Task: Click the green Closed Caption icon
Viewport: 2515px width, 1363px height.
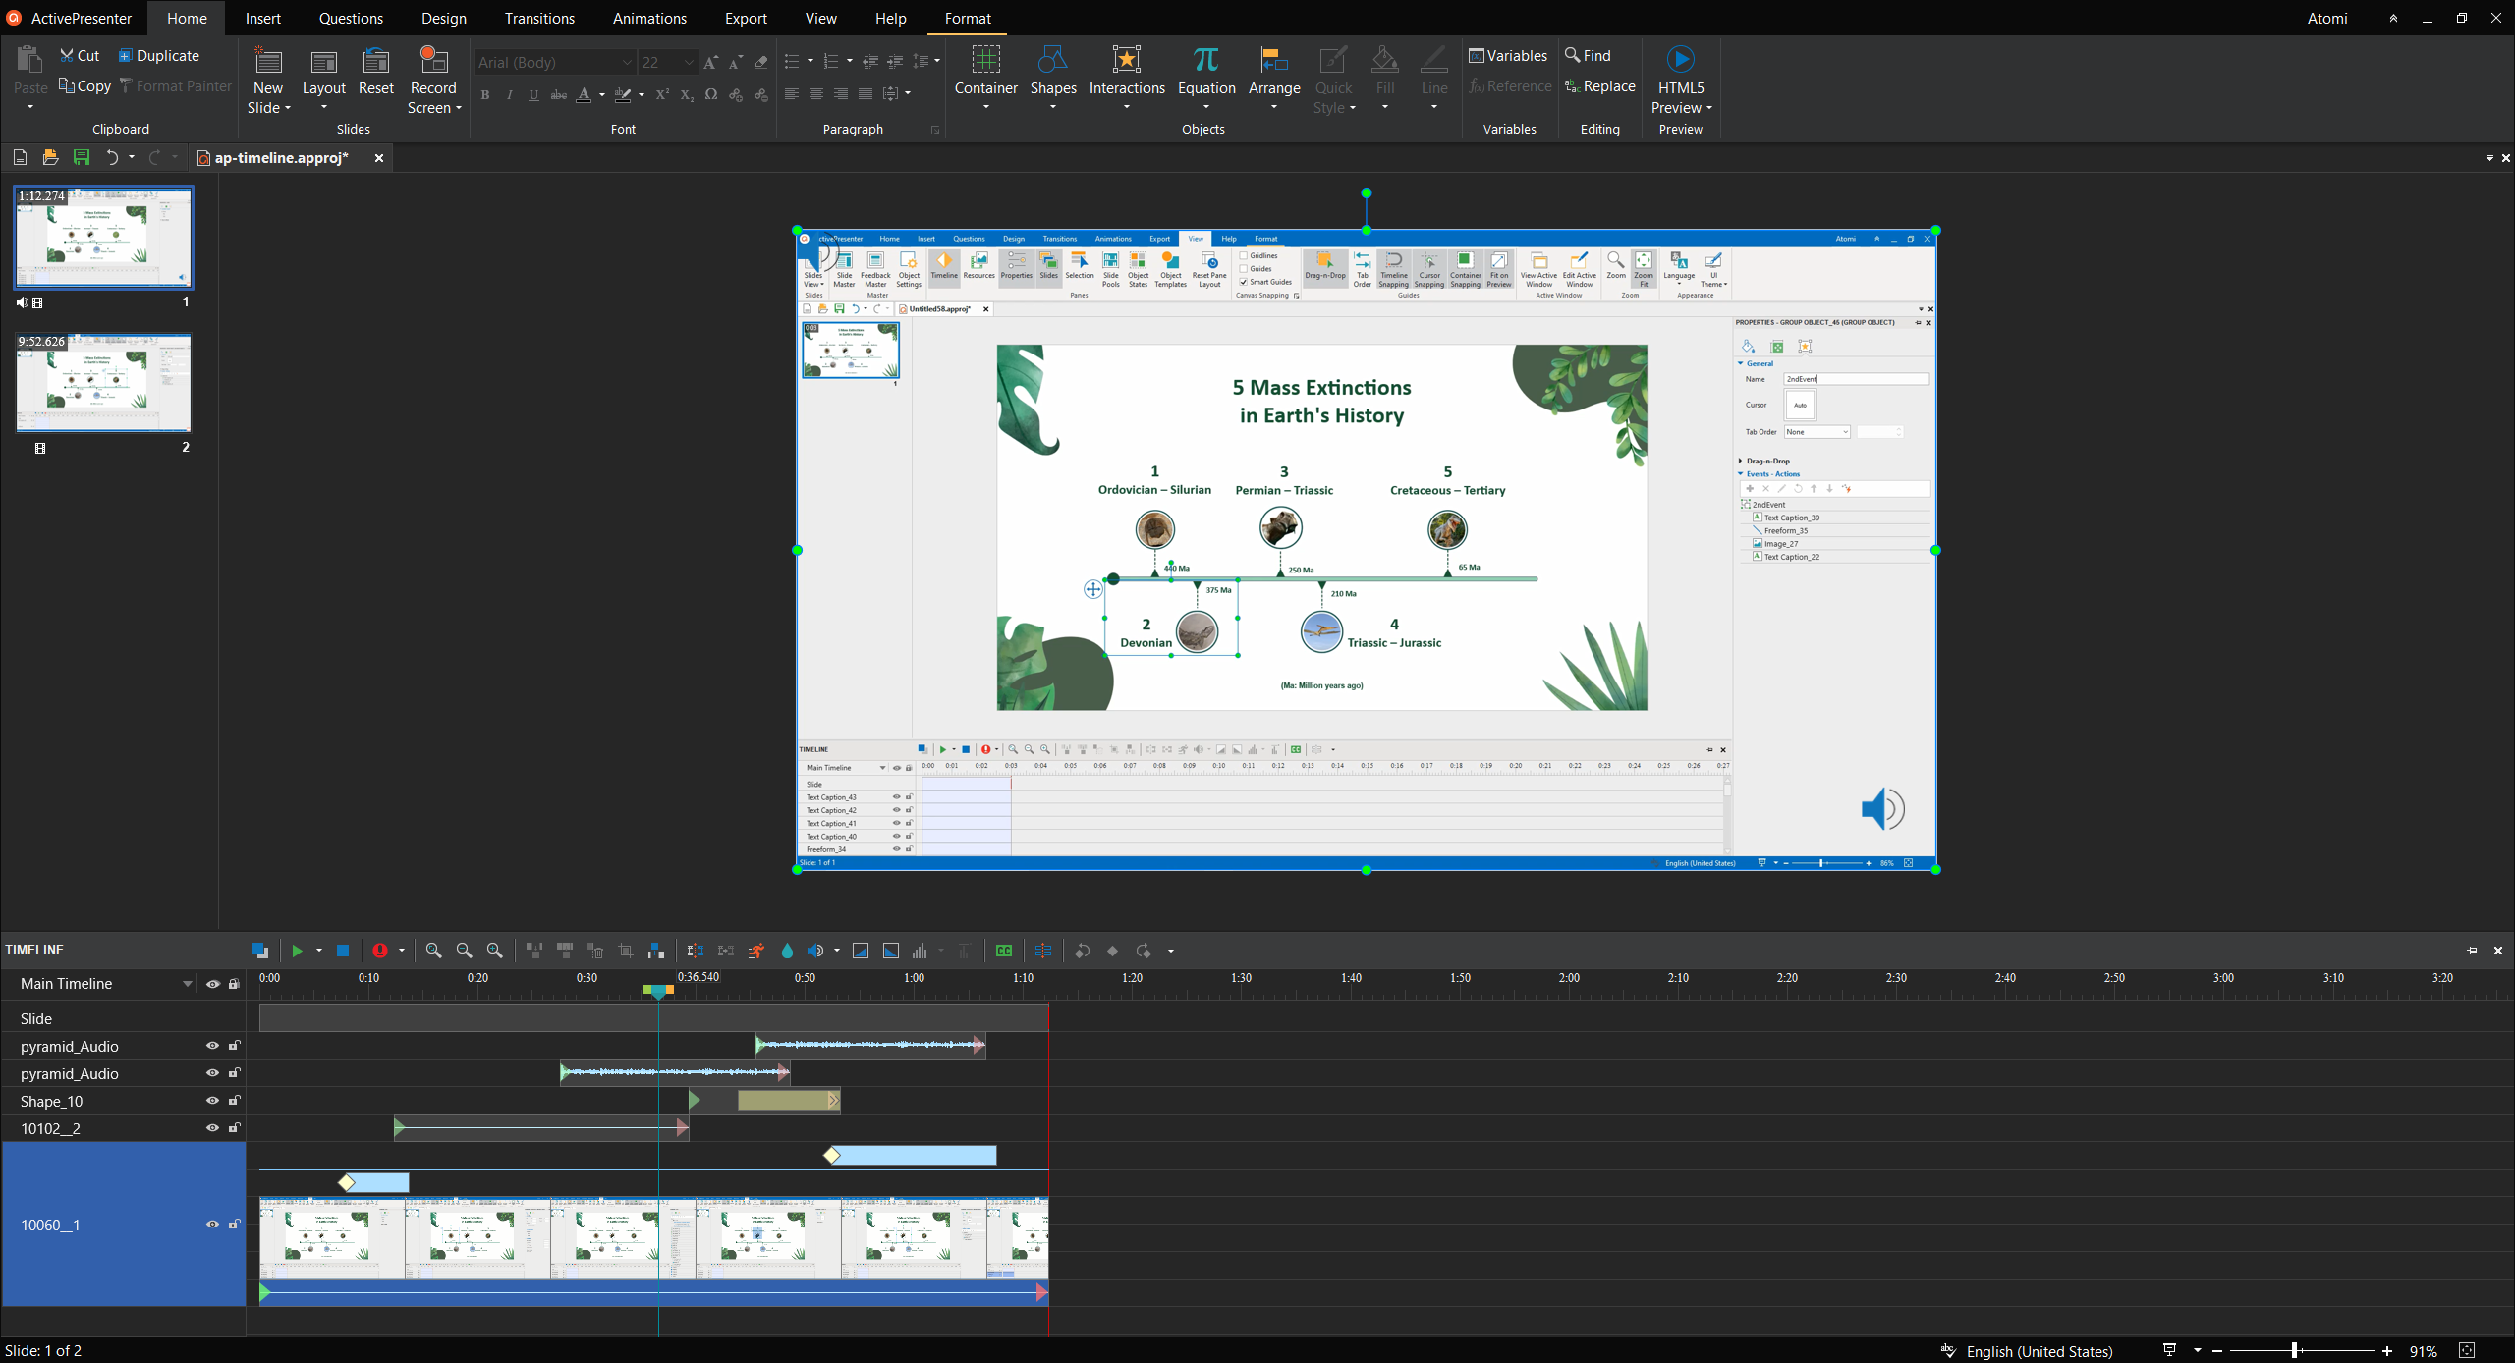Action: [x=1003, y=951]
